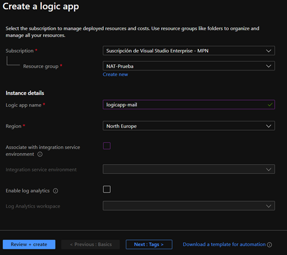Viewport: 287px width, 255px height.
Task: Click Review + create button
Action: 29,245
